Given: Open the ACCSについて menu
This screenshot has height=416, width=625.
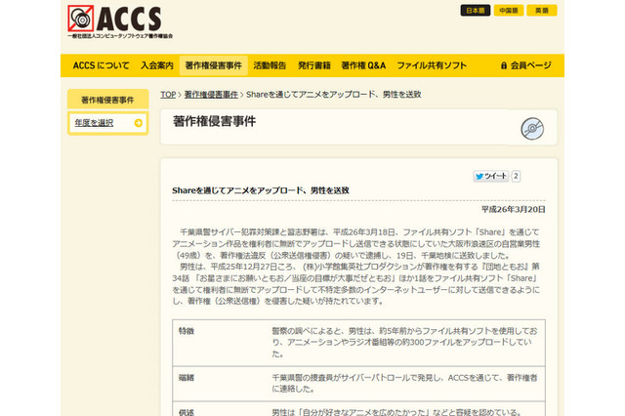Looking at the screenshot, I should click(101, 65).
